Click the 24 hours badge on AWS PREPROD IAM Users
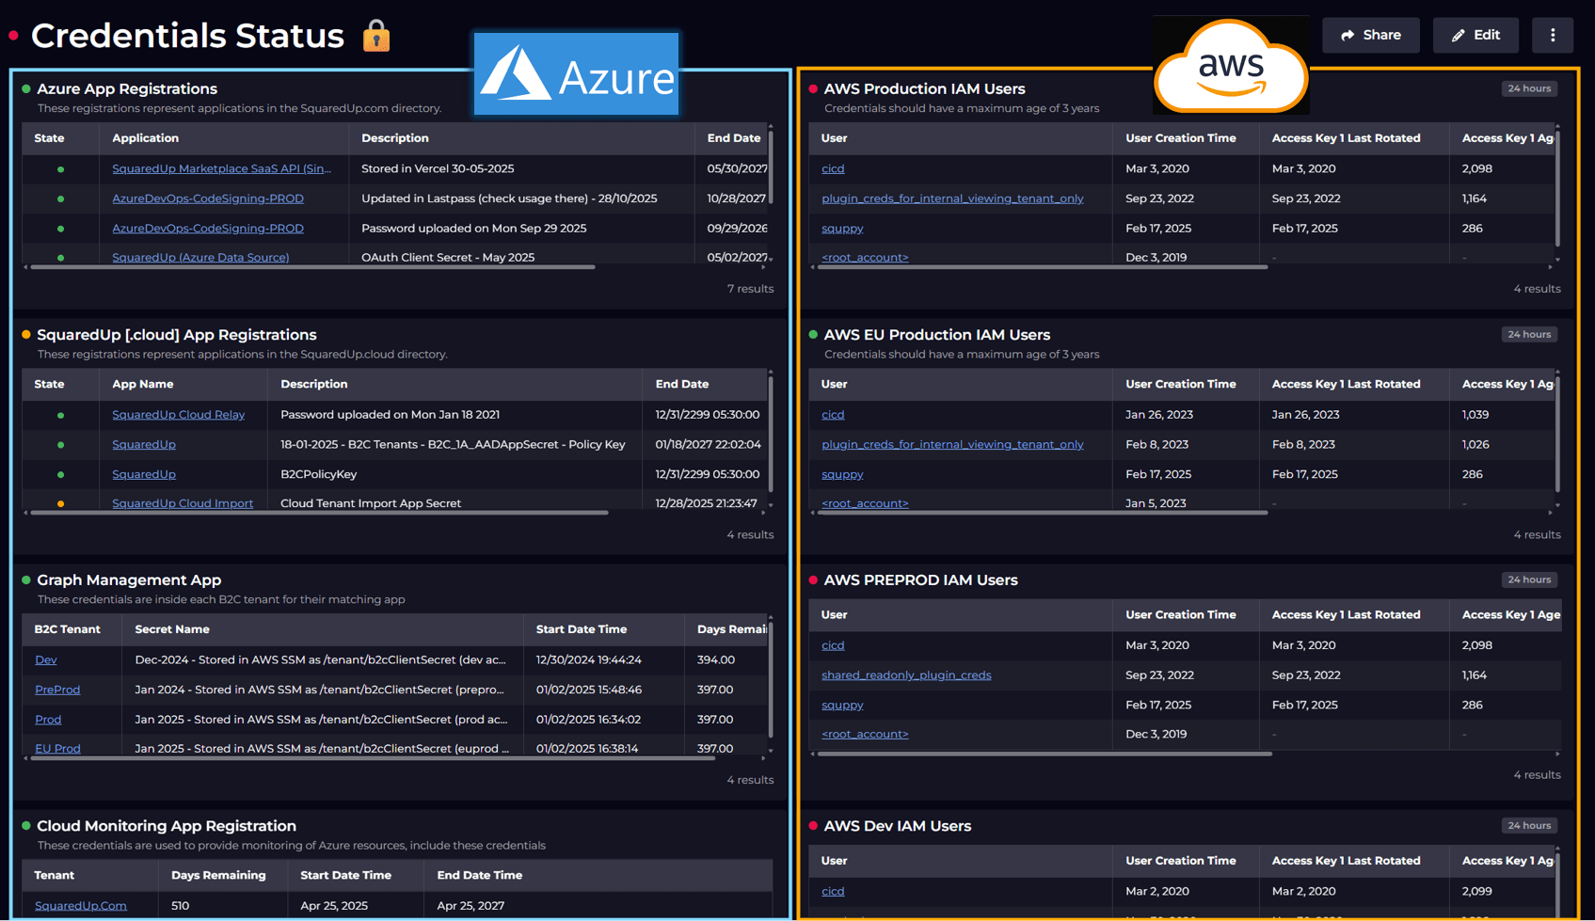This screenshot has height=921, width=1595. (1528, 580)
